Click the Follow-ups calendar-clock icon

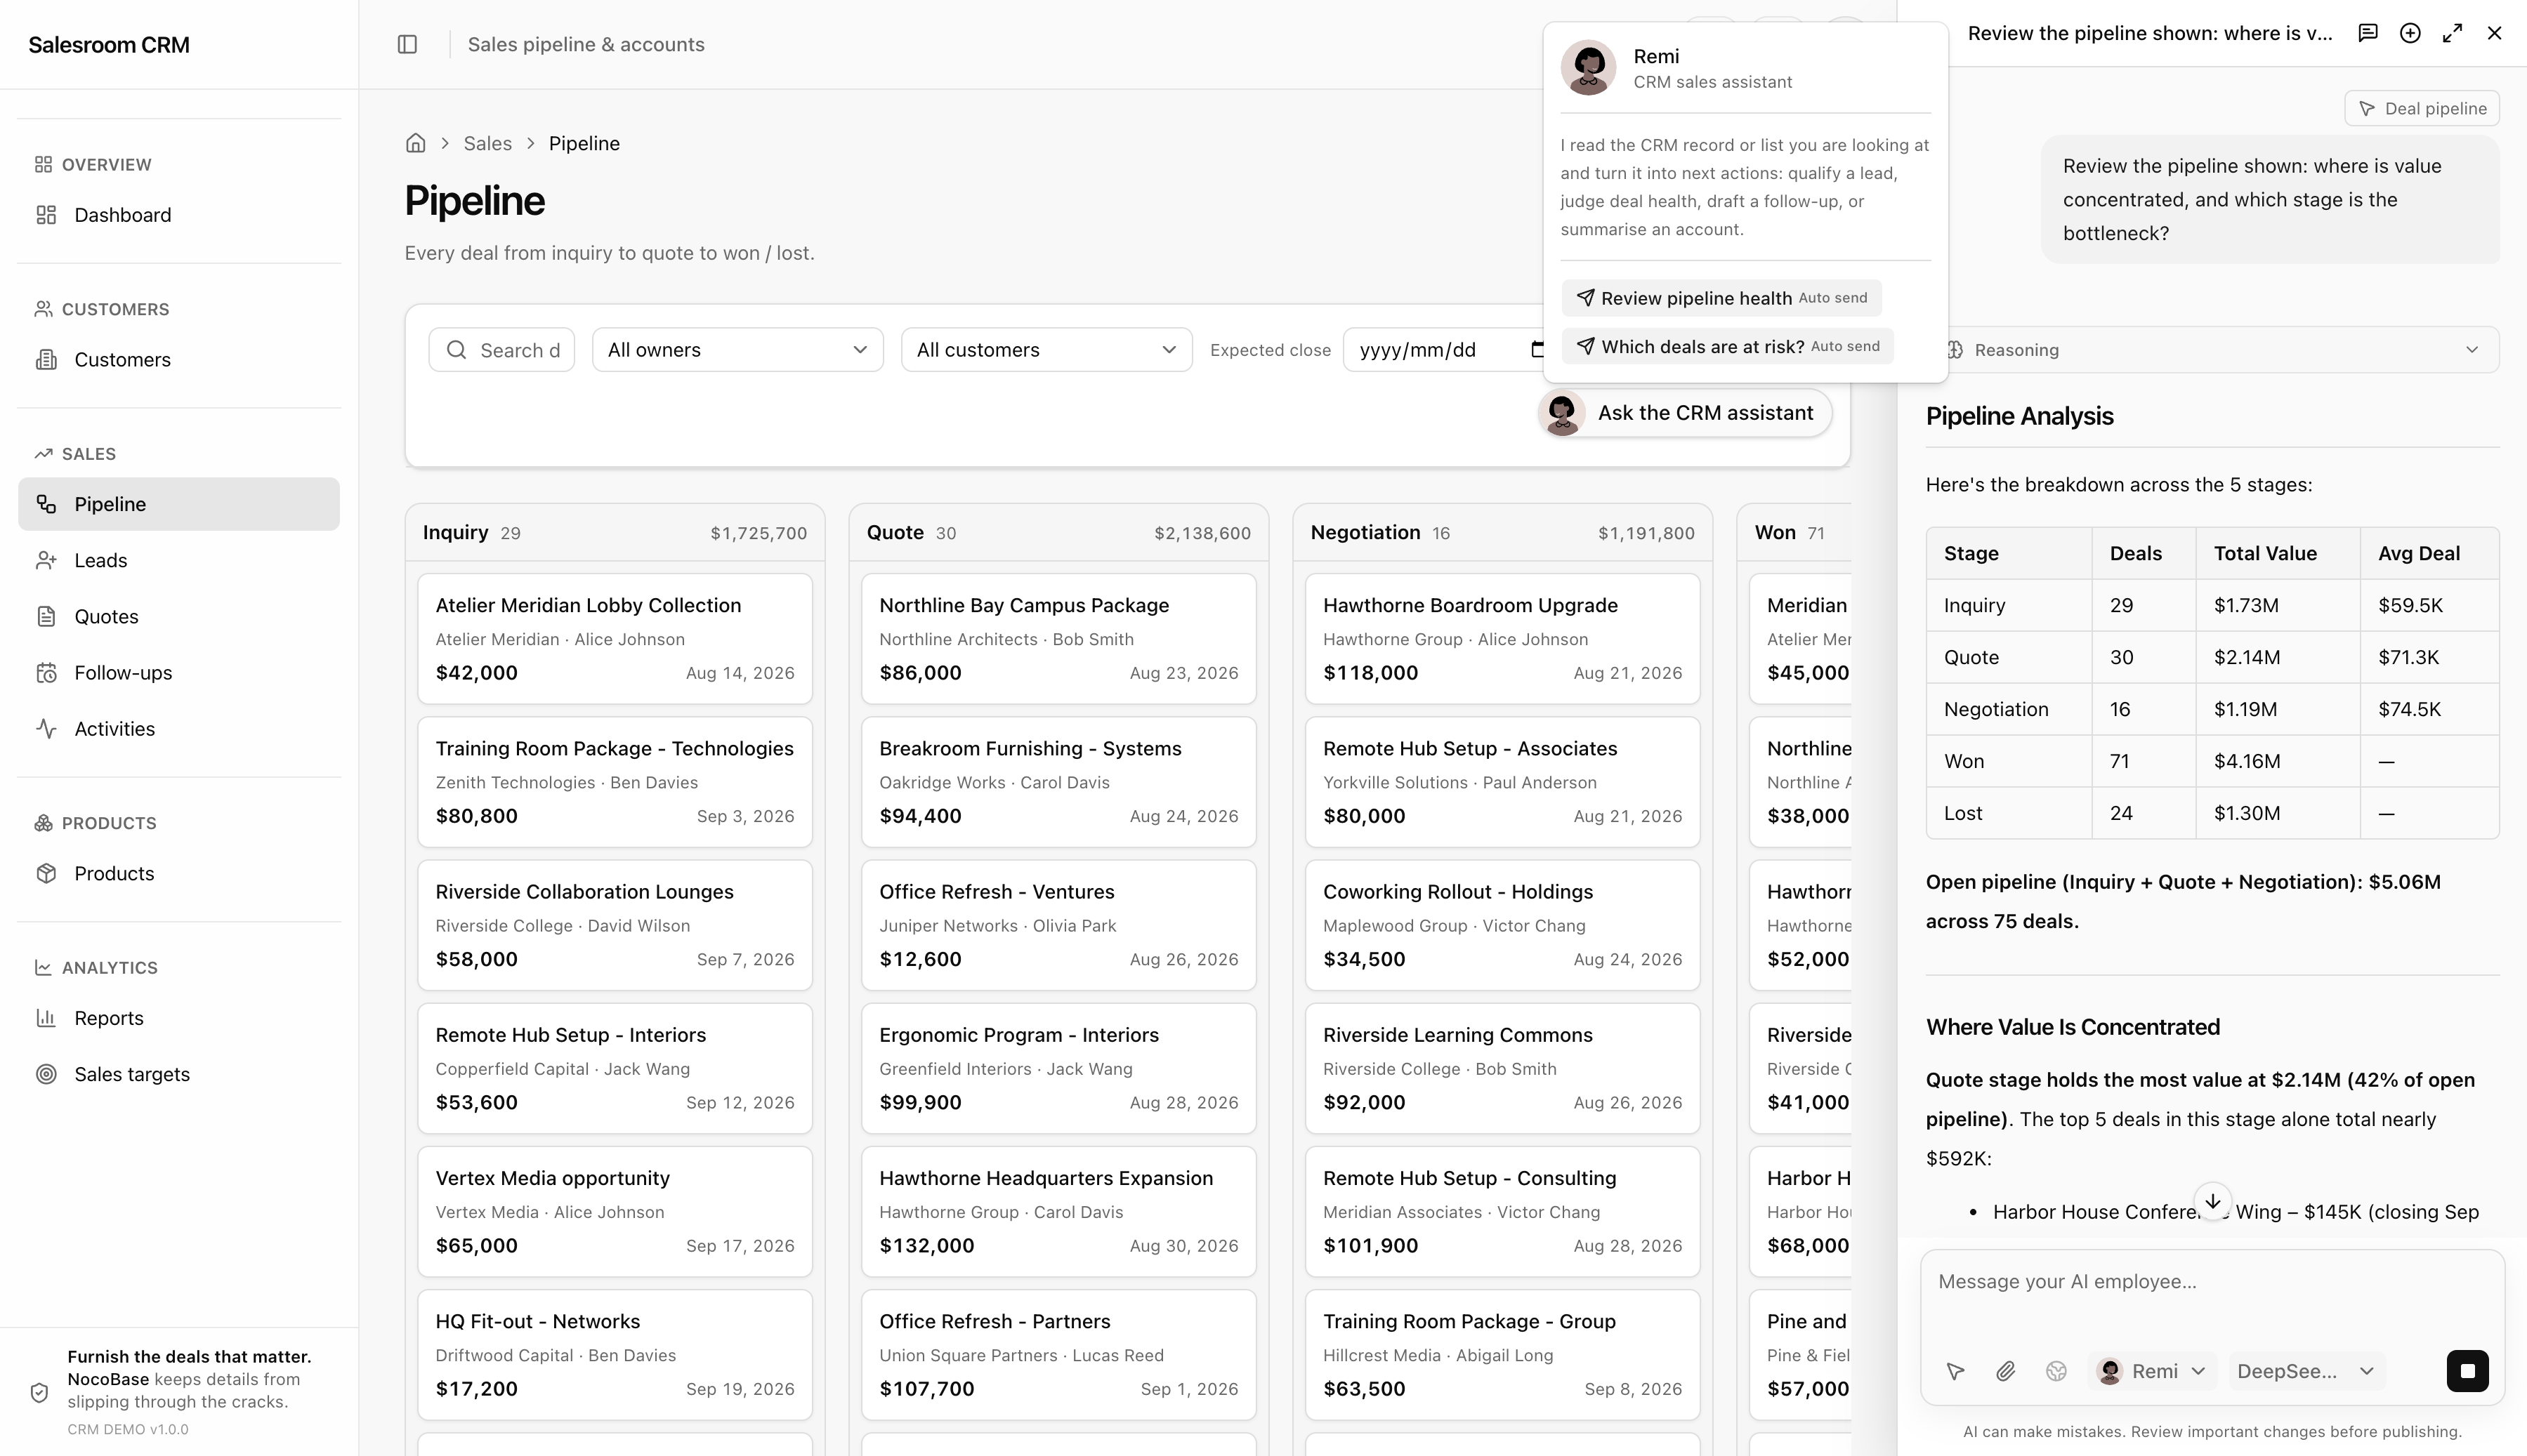[x=46, y=673]
